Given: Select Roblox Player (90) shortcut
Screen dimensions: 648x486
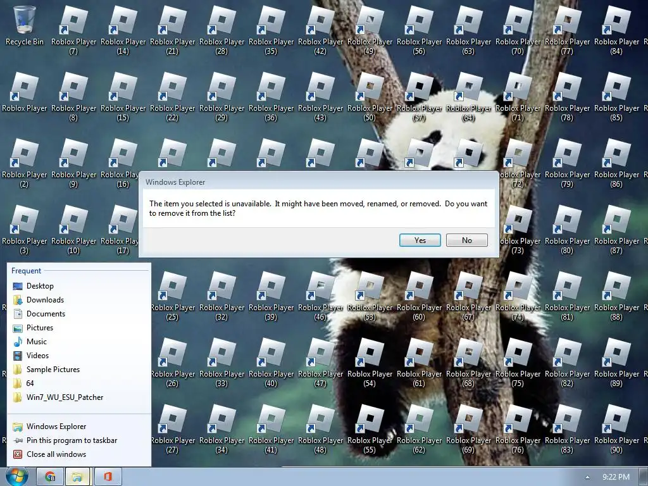Looking at the screenshot, I should pos(616,429).
